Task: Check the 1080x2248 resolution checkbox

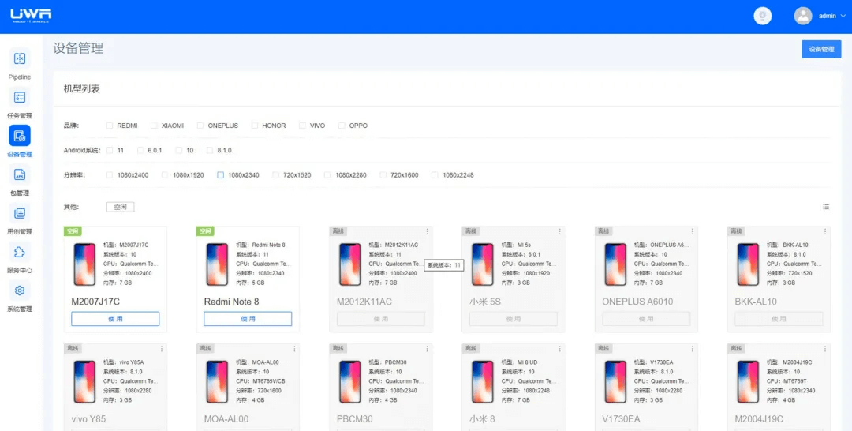Action: click(x=435, y=175)
